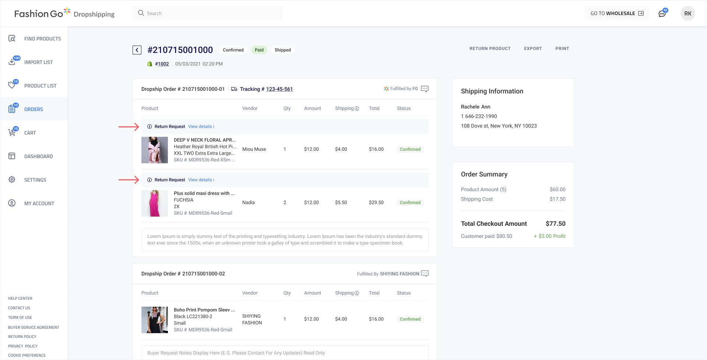The image size is (707, 360).
Task: Open the Find Products menu item
Action: pos(42,39)
